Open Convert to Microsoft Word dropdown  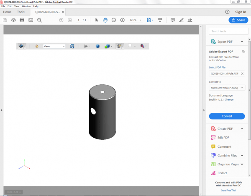coord(227,88)
